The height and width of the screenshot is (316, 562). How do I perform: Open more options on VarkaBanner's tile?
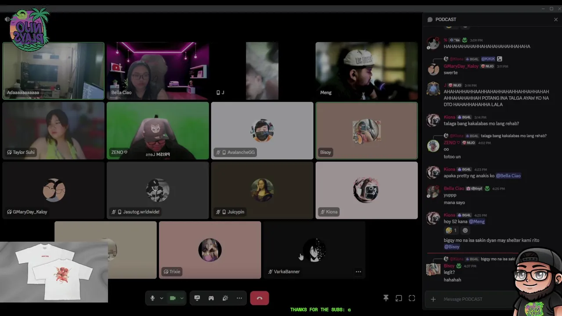(x=358, y=272)
